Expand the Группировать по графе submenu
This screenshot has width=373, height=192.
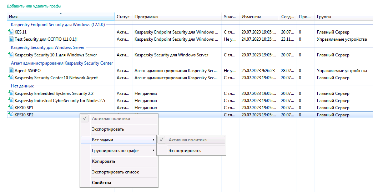click(x=153, y=151)
